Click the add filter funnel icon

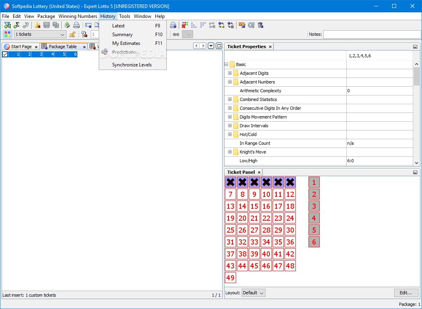pyautogui.click(x=8, y=25)
